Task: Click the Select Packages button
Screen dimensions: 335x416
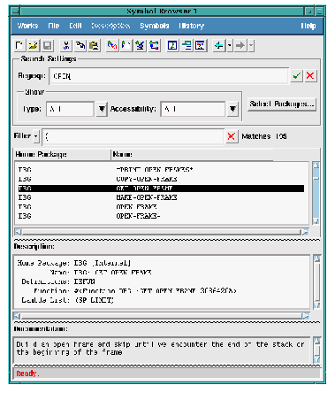Action: tap(282, 104)
